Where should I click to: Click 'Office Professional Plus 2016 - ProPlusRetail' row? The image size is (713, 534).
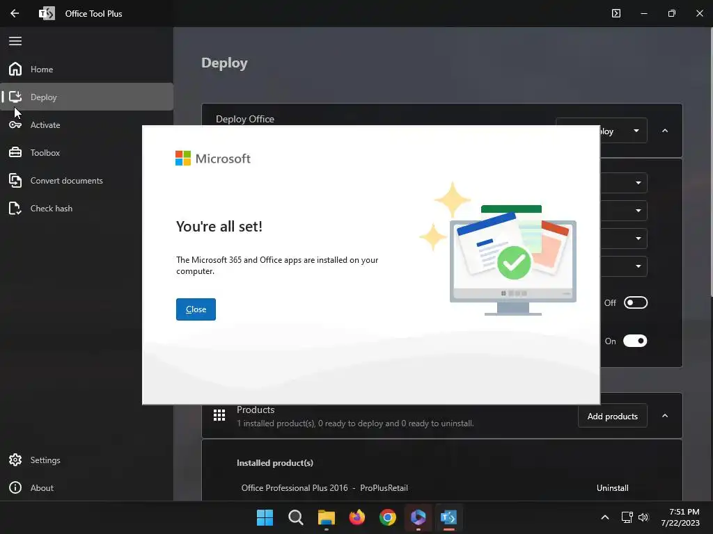(324, 488)
